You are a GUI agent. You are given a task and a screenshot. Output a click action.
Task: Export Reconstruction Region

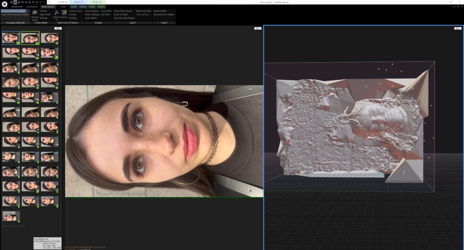coord(124,18)
